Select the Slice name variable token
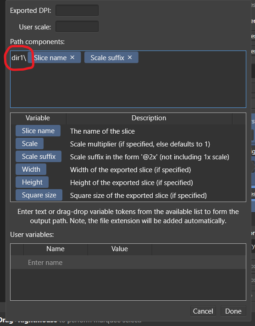This screenshot has width=255, height=326. 38,131
